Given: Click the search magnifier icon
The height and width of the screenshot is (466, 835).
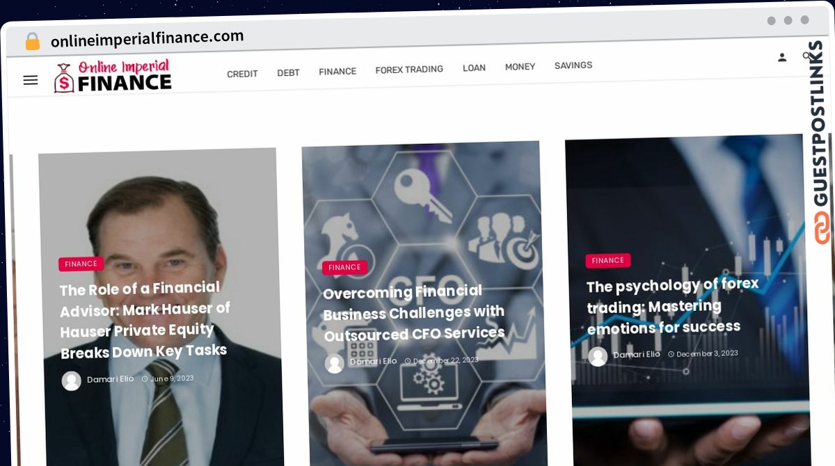Looking at the screenshot, I should pos(807,56).
